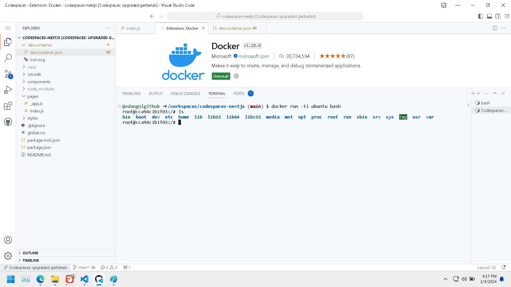Click Explorer Views and More Actions ellipsis
The height and width of the screenshot is (287, 511).
108,28
